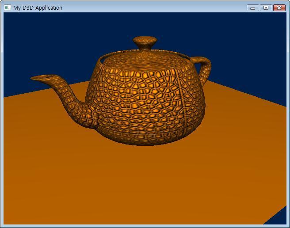Image resolution: width=290 pixels, height=228 pixels.
Task: Maximize the My D3D Application window
Action: click(x=266, y=8)
